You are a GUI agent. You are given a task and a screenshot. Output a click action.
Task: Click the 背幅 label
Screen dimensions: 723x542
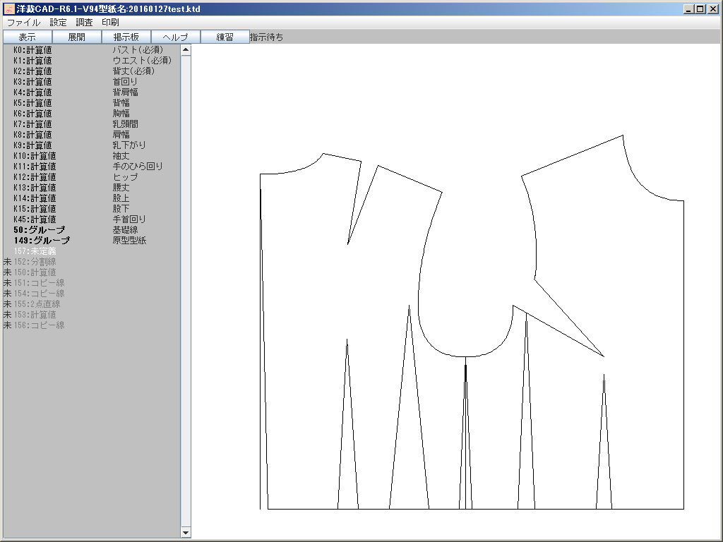click(x=121, y=103)
